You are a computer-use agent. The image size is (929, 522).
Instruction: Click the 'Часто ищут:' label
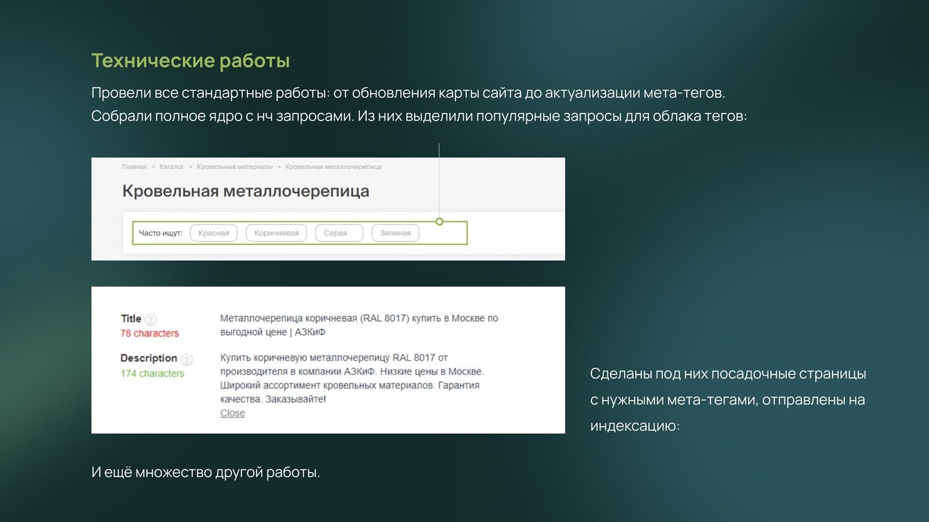[x=161, y=233]
